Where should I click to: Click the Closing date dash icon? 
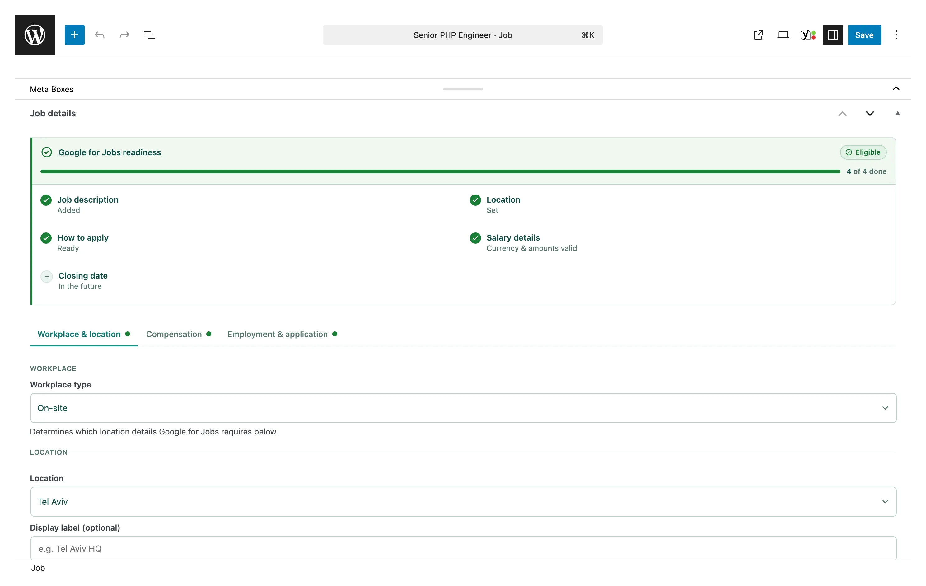(x=47, y=276)
